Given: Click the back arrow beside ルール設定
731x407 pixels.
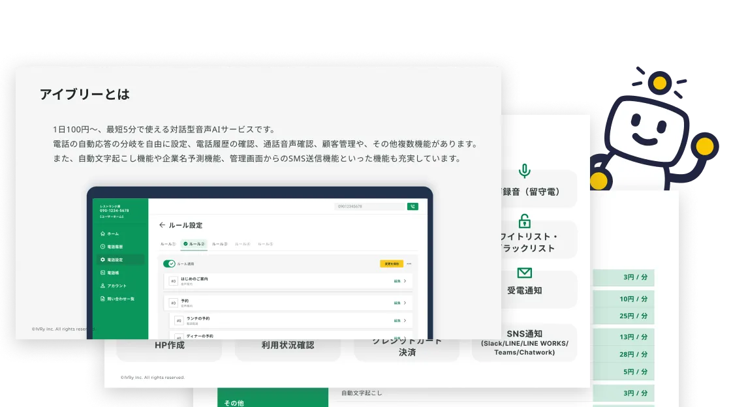Looking at the screenshot, I should (162, 225).
